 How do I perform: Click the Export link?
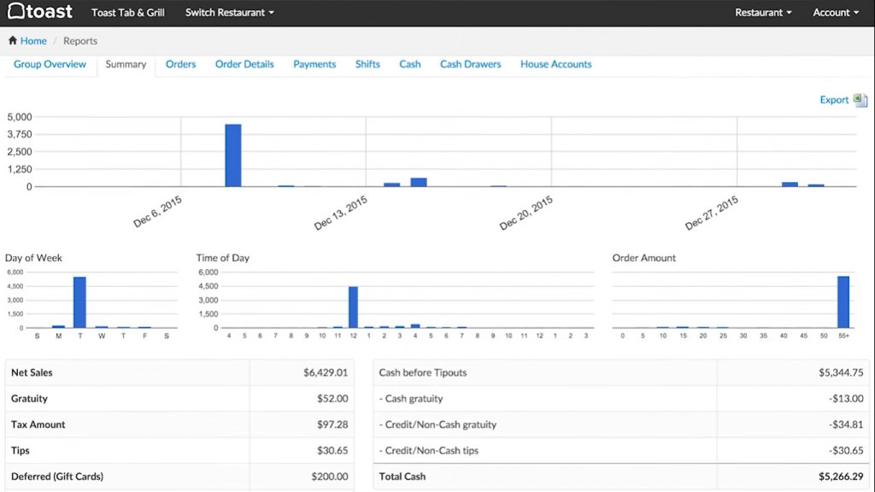[834, 100]
